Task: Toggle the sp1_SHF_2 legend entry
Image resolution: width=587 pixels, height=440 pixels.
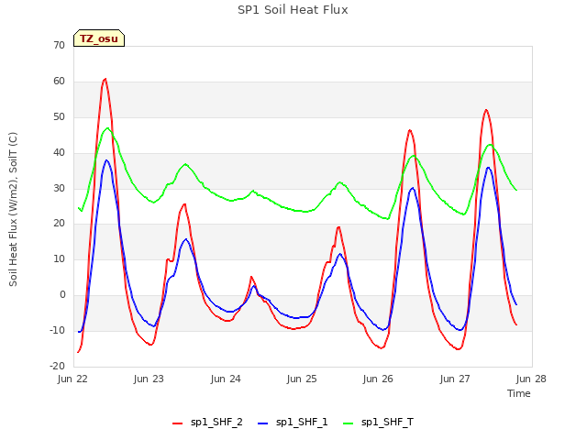Action: [207, 422]
